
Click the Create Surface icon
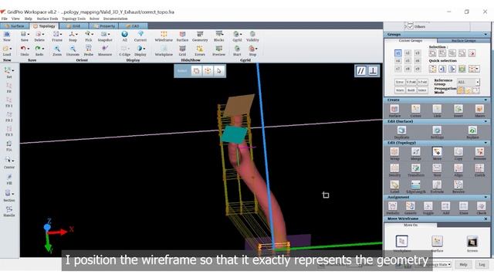394,109
